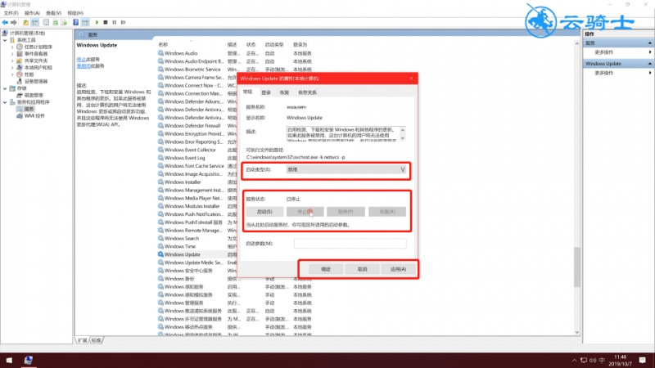
Task: Click inside the 启动参数(M) input field
Action: click(x=350, y=243)
